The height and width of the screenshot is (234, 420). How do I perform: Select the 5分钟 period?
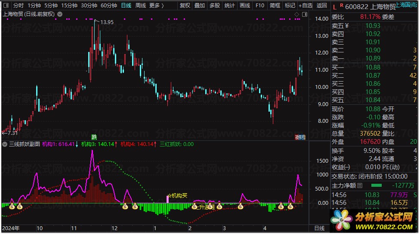pos(51,5)
